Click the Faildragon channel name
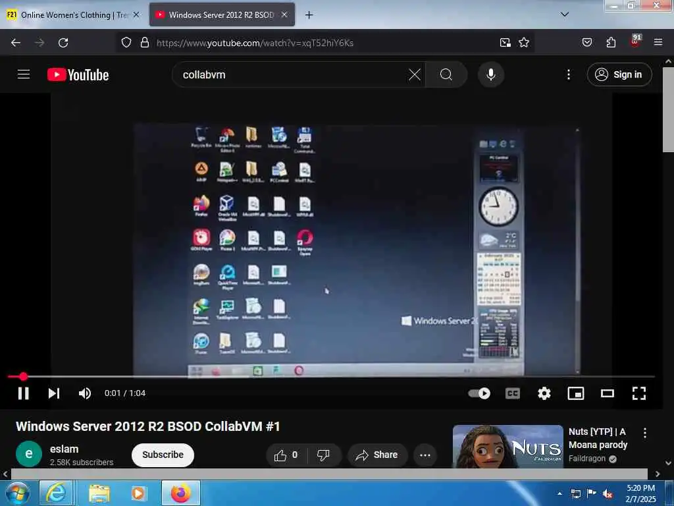Viewport: 674px width, 506px height. coord(586,459)
